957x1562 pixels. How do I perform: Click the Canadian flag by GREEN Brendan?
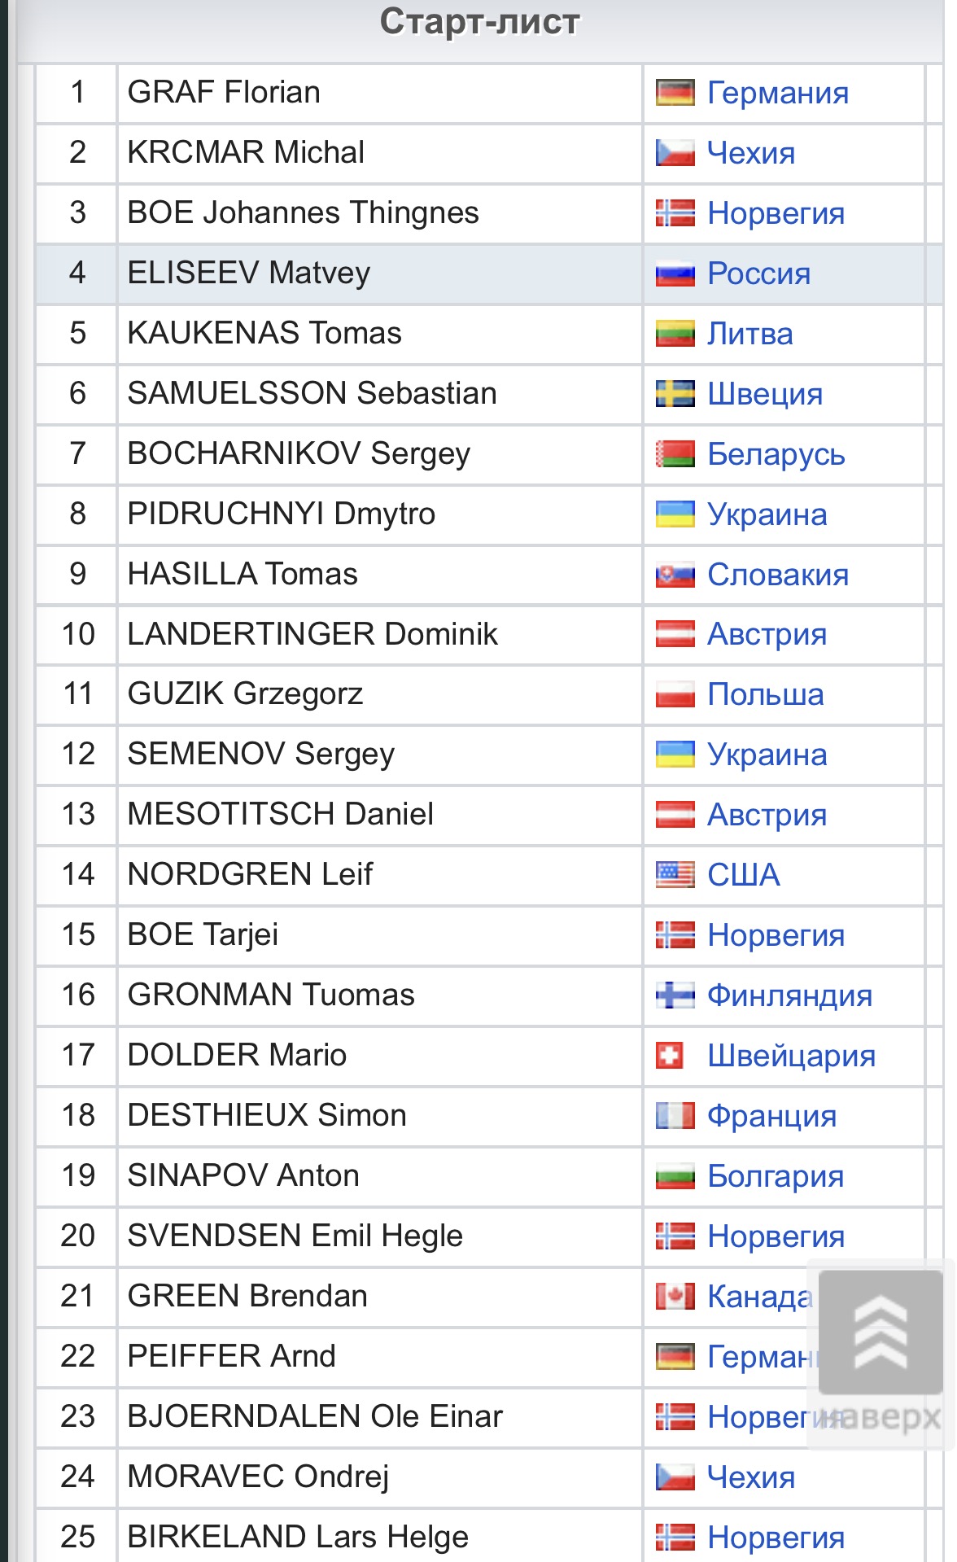(x=675, y=1297)
